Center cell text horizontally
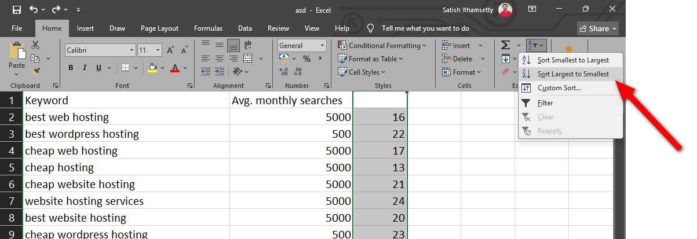 [x=220, y=58]
